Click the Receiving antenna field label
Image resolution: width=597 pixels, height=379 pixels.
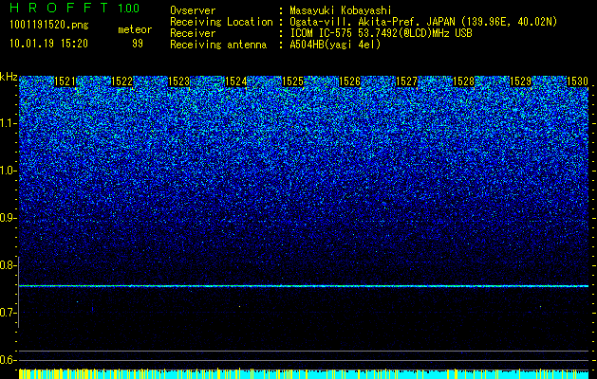tap(218, 45)
